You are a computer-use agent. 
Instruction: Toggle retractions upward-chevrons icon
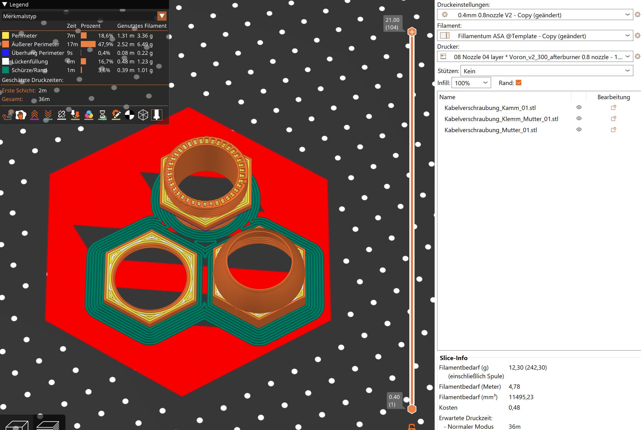point(35,115)
